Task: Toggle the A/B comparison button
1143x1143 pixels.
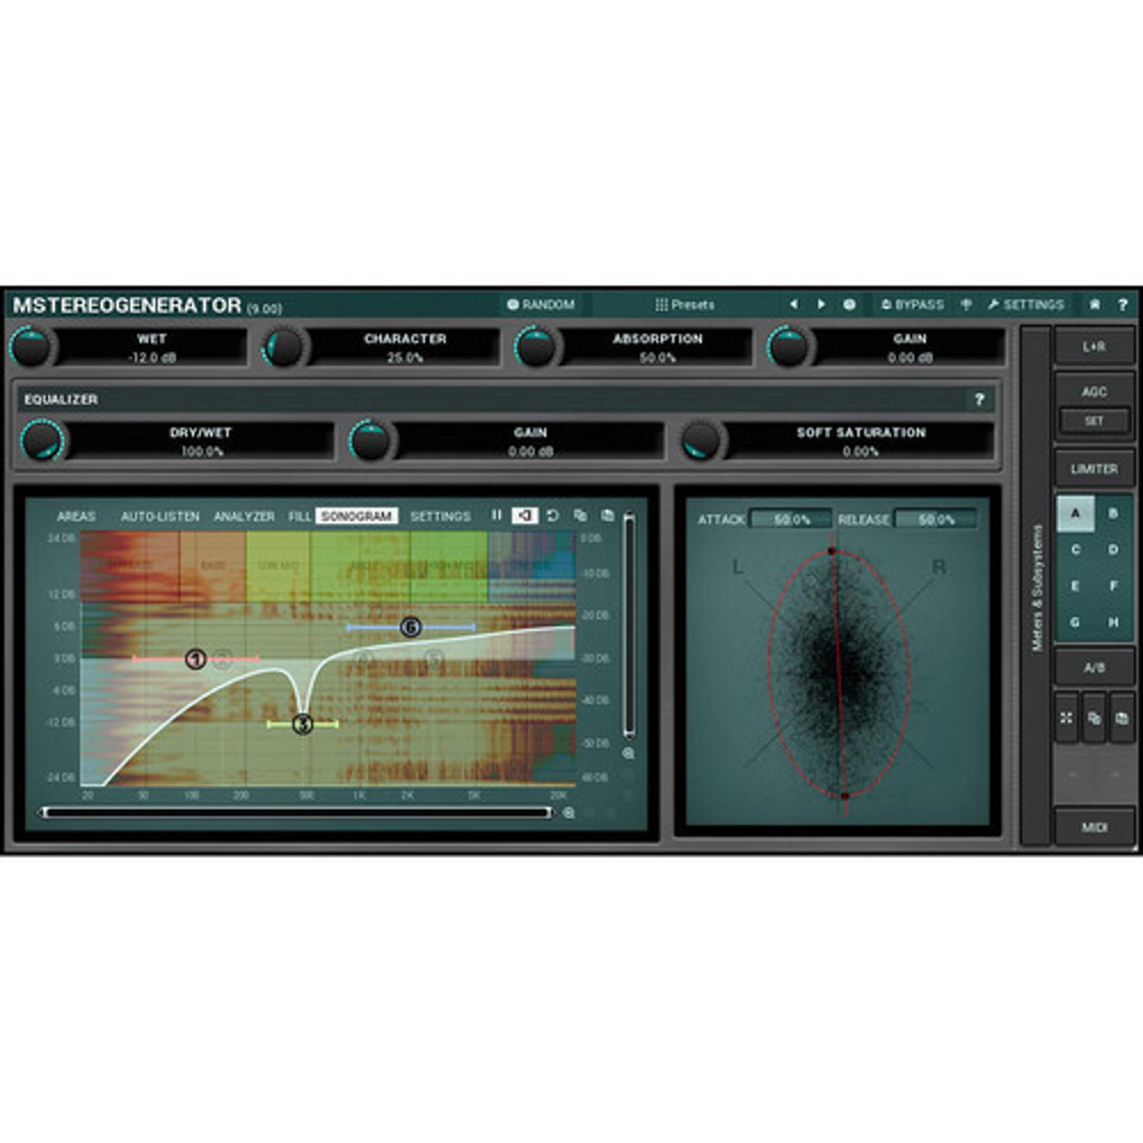Action: (1094, 669)
